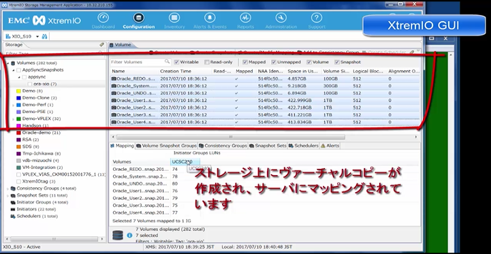Viewport: 491px width, 254px height.
Task: Click the Schedulers tree icon
Action: pyautogui.click(x=13, y=216)
